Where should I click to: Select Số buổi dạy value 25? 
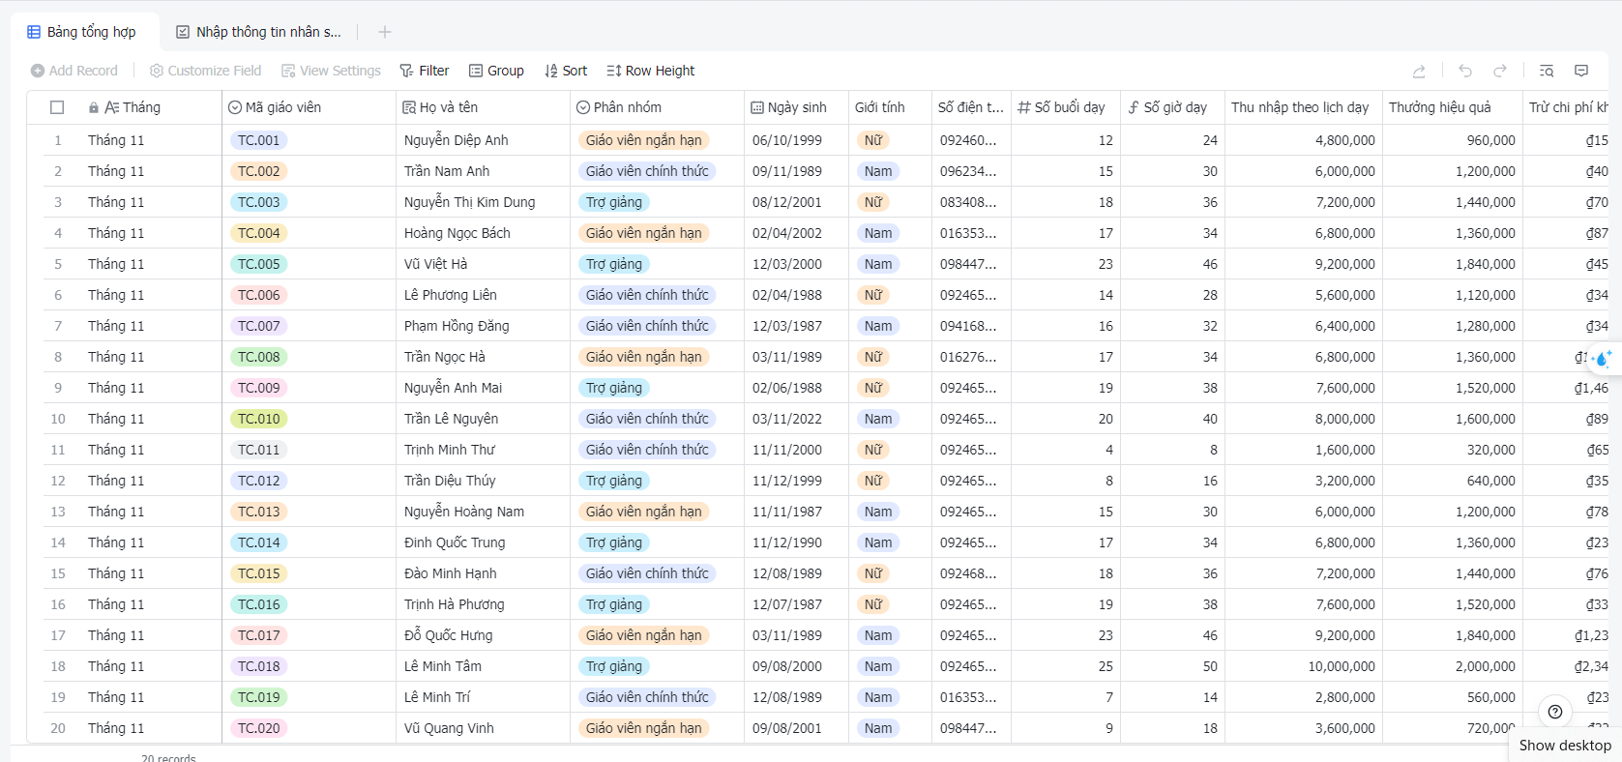[1065, 666]
